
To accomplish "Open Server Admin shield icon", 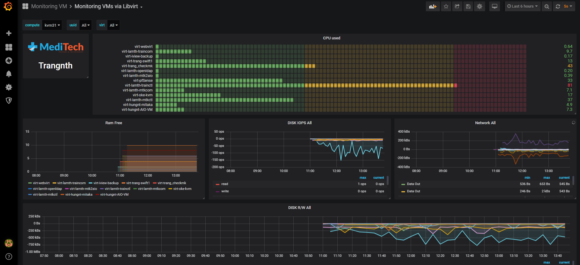I will (9, 101).
